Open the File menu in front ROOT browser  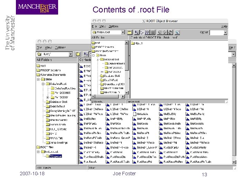click(x=94, y=26)
